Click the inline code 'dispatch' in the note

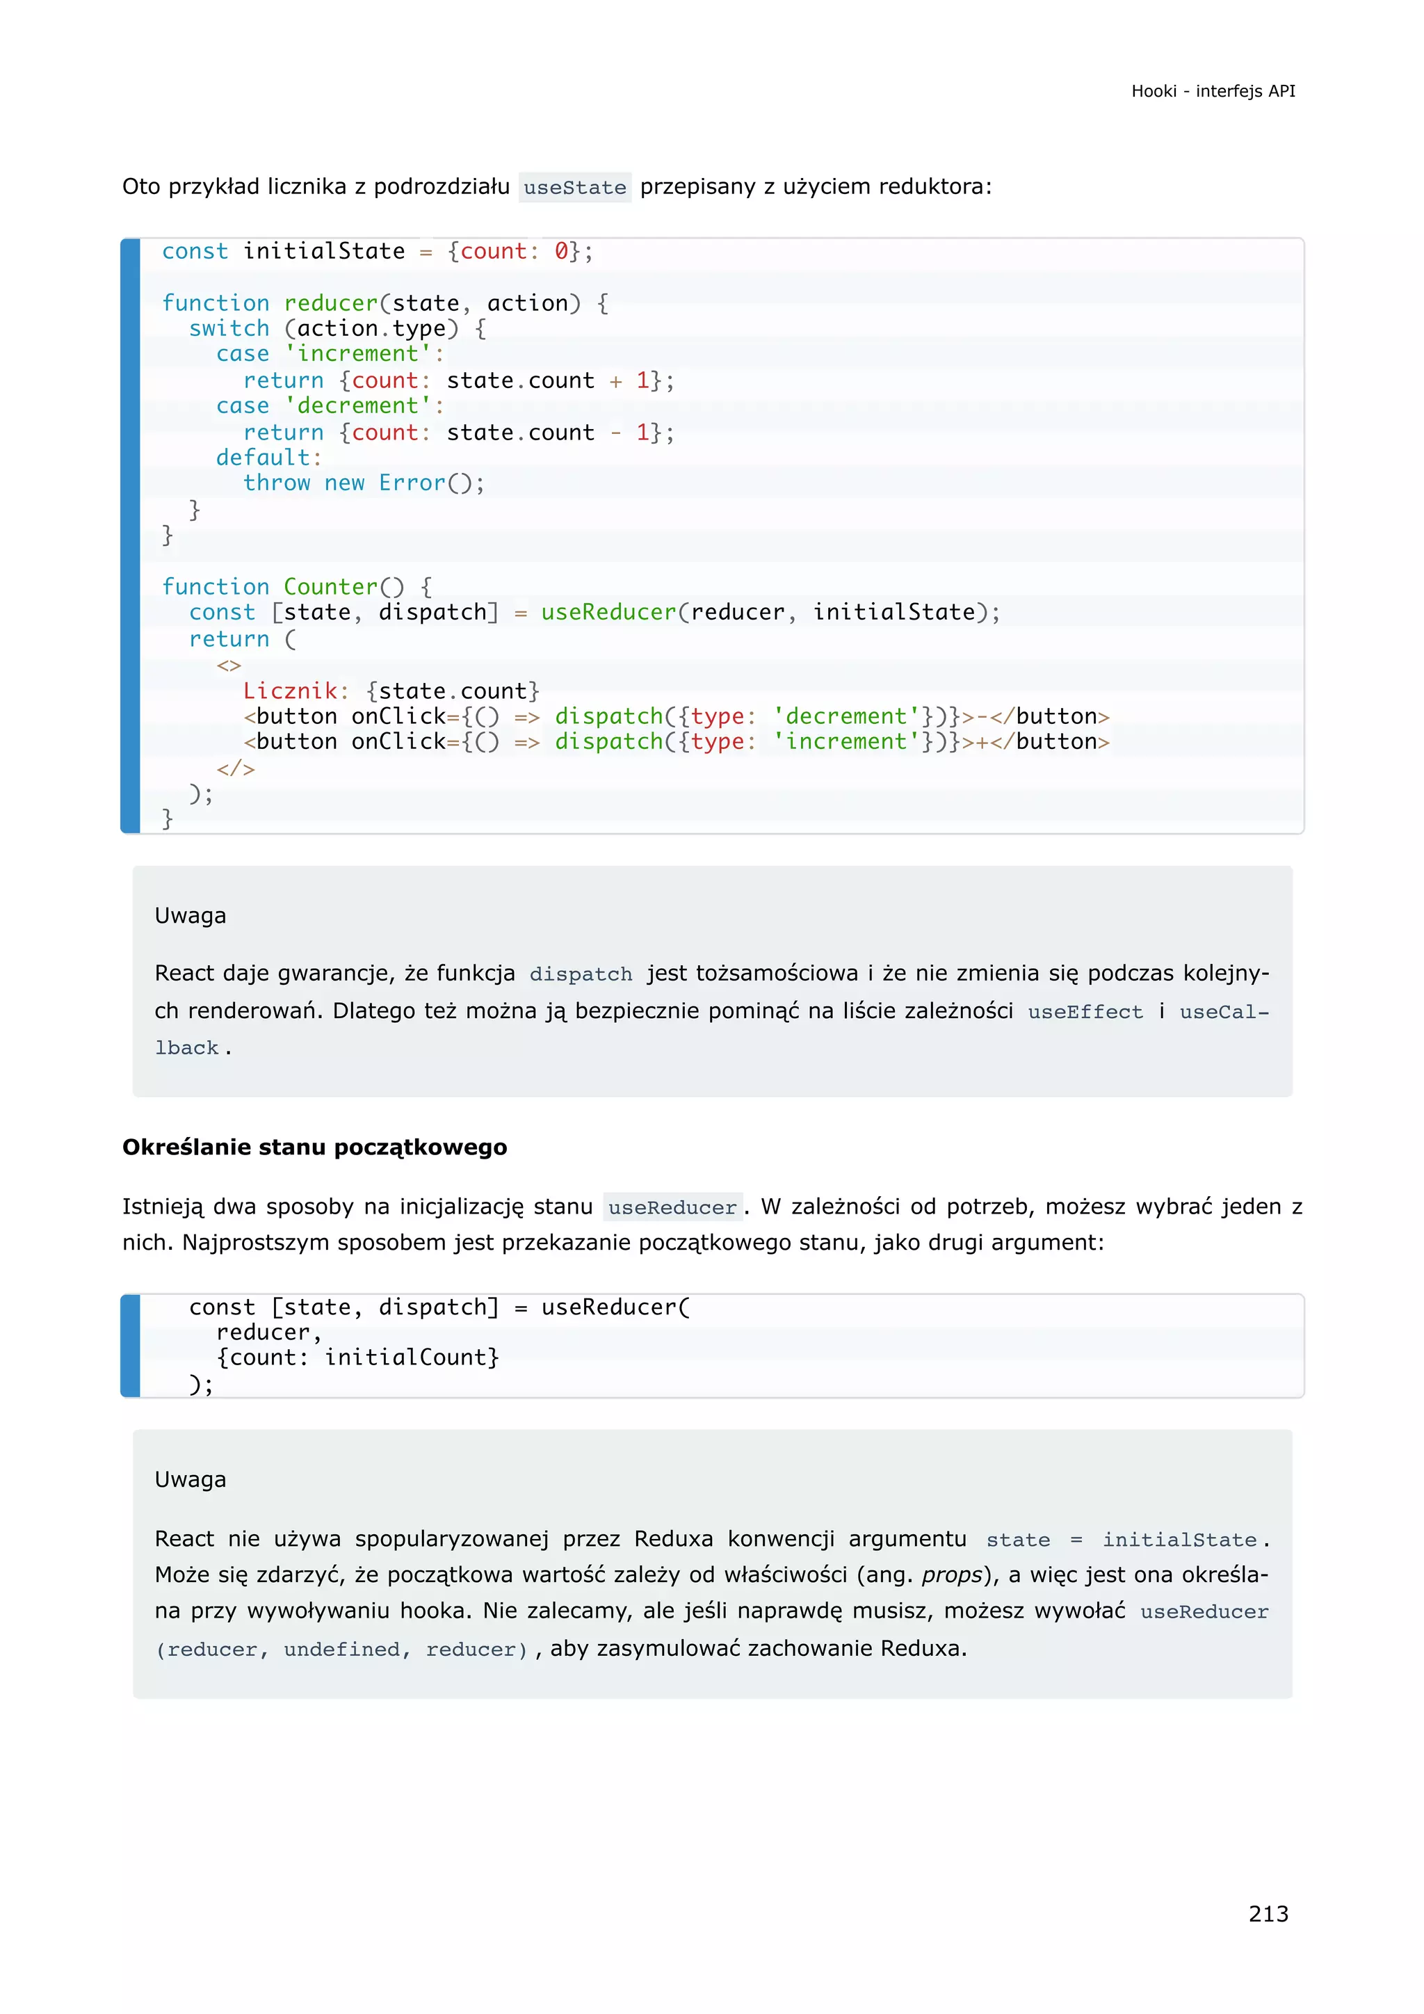(x=581, y=974)
